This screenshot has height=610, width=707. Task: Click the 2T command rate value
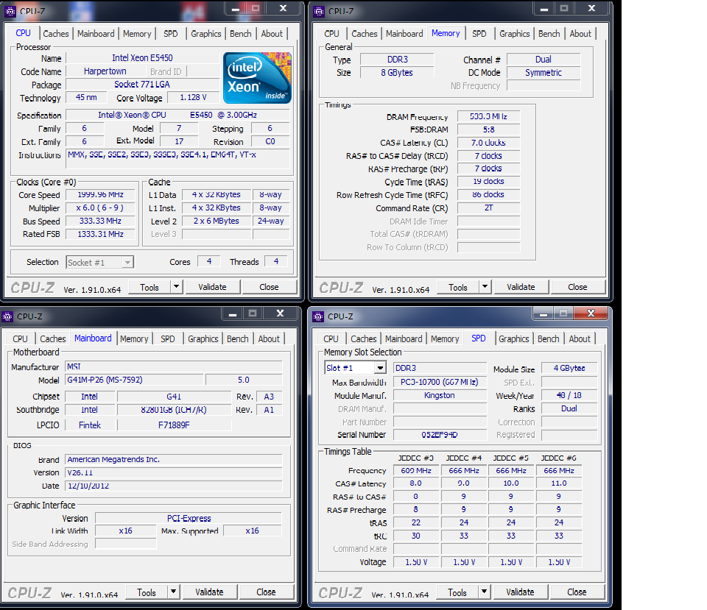(489, 208)
